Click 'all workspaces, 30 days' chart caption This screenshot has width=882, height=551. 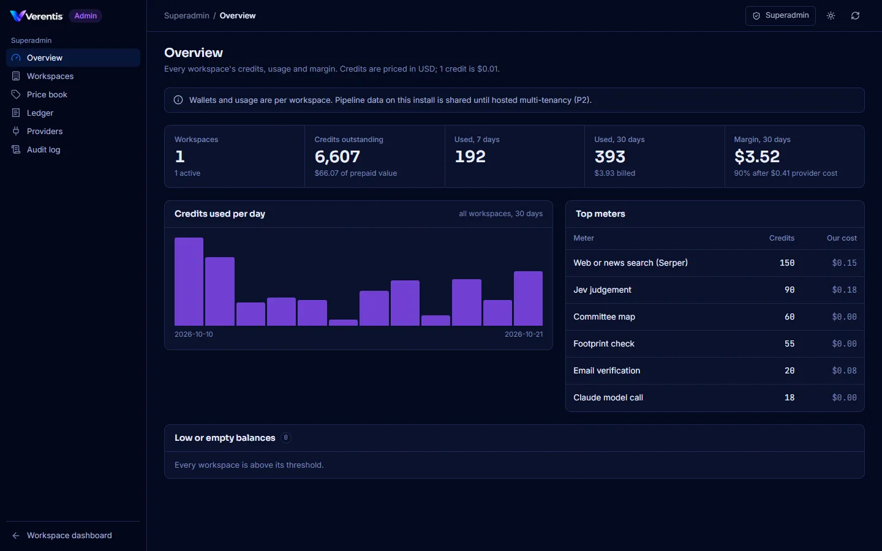[x=501, y=214]
